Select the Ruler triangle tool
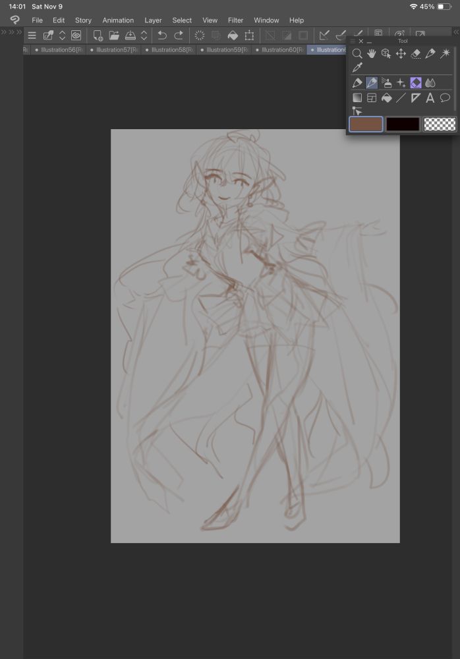The width and height of the screenshot is (460, 659). pos(415,98)
